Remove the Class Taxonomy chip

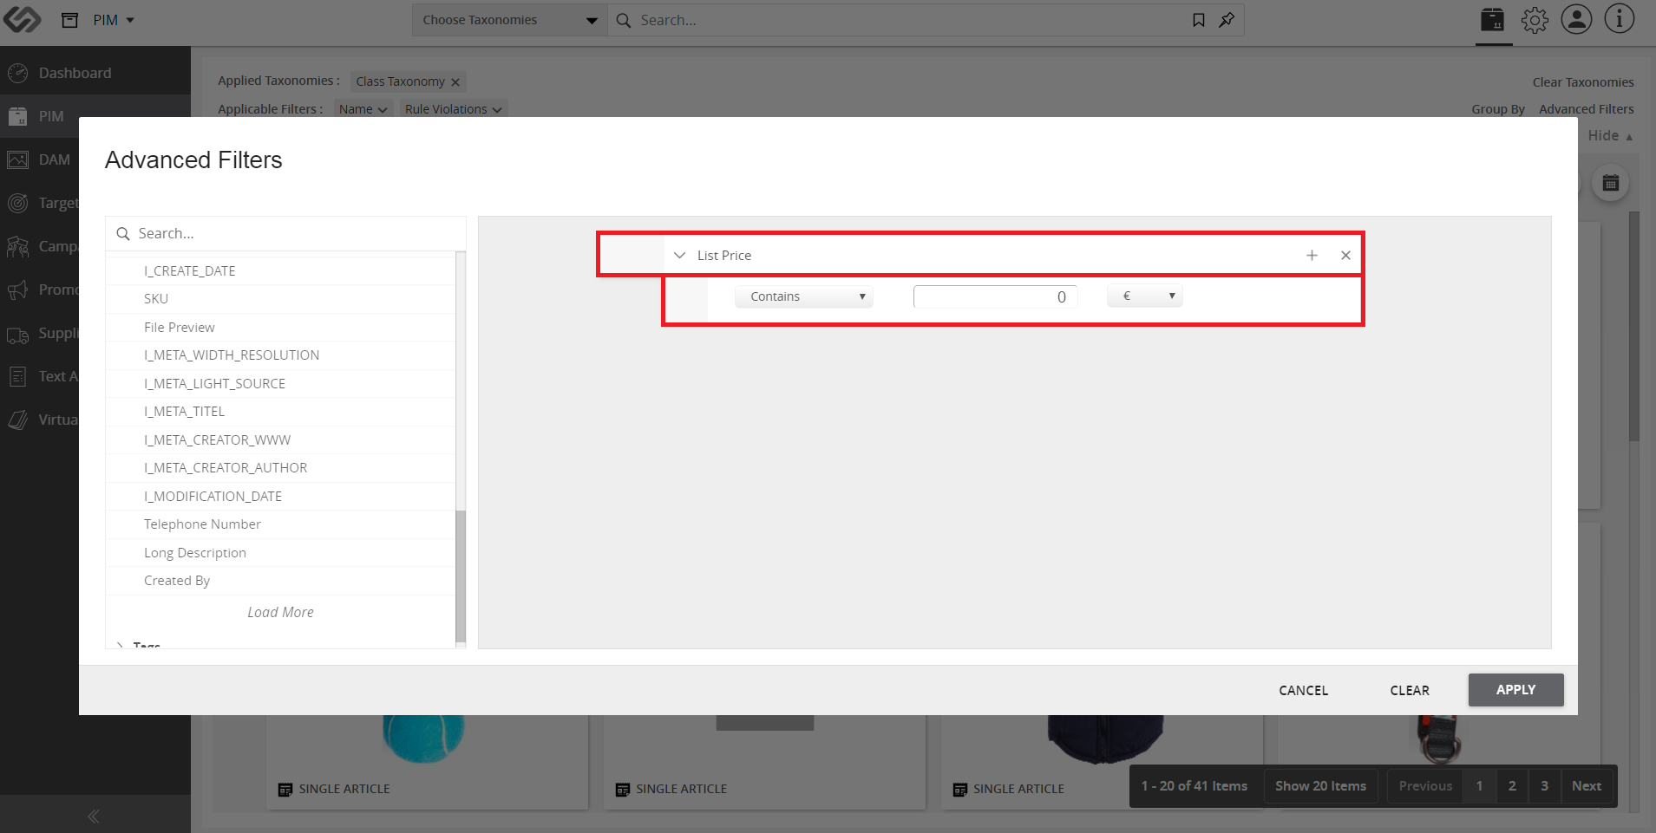[455, 82]
